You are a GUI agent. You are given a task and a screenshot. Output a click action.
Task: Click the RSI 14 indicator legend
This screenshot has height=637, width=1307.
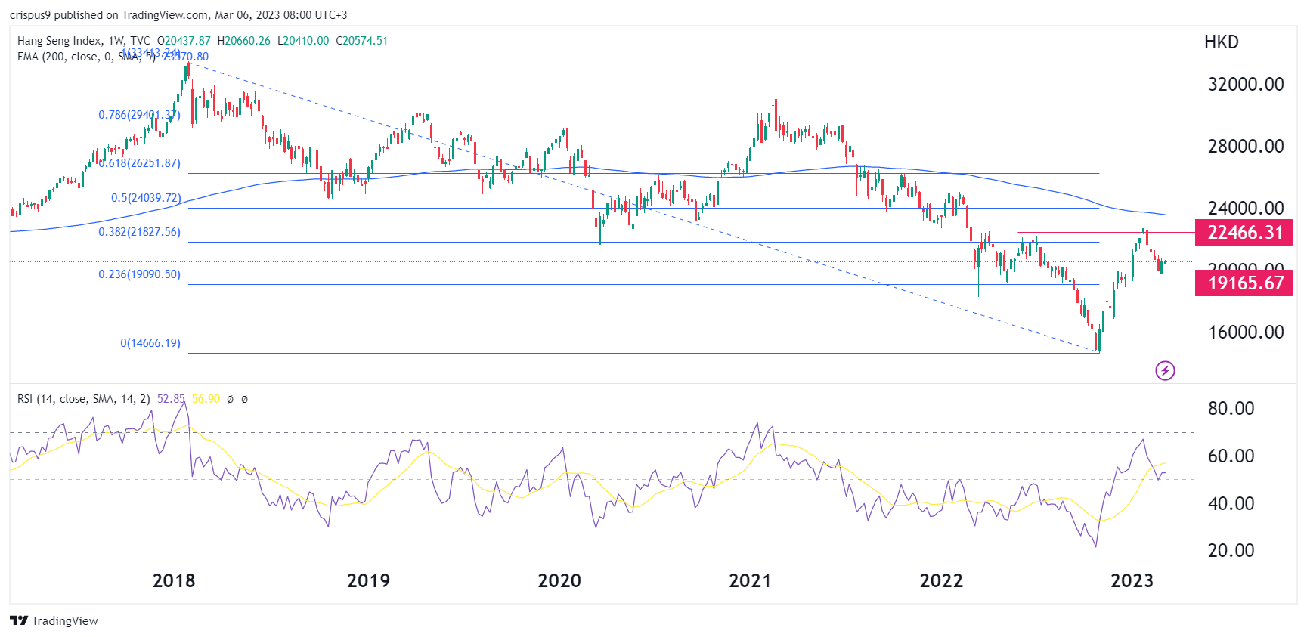tap(83, 399)
